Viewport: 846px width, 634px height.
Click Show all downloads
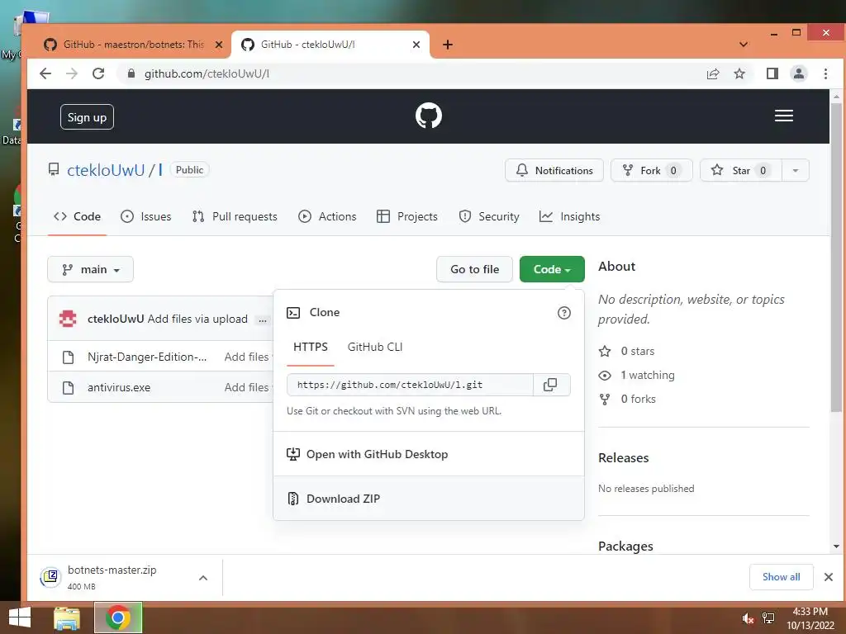(x=781, y=577)
